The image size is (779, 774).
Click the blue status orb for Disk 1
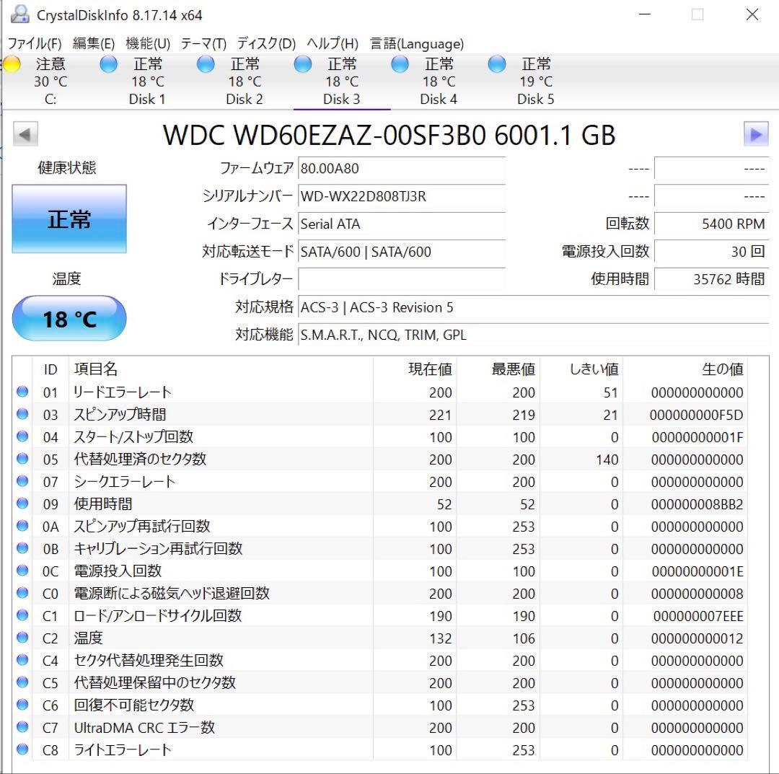pyautogui.click(x=108, y=64)
